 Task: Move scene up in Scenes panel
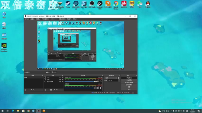(31, 90)
